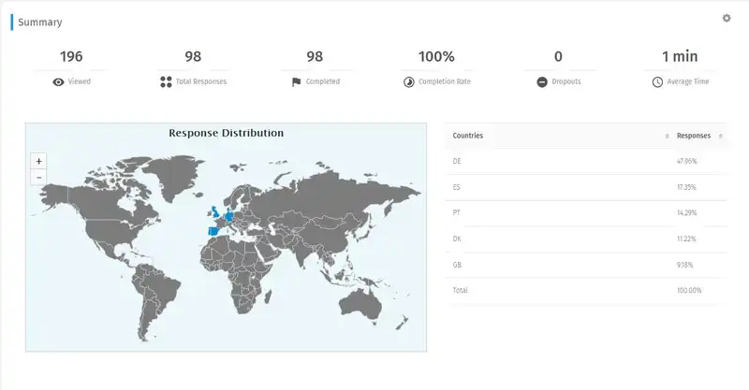This screenshot has height=390, width=749.
Task: Click the 1 min average time figure
Action: pyautogui.click(x=680, y=57)
